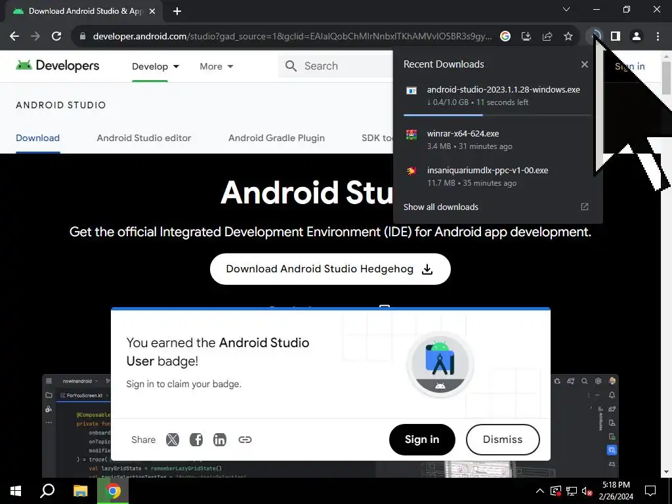The height and width of the screenshot is (504, 672).
Task: Click Download Android Studio Hedgehog button
Action: tap(330, 269)
